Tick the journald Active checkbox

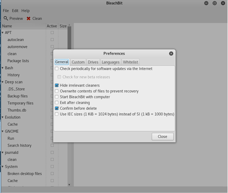52,152
